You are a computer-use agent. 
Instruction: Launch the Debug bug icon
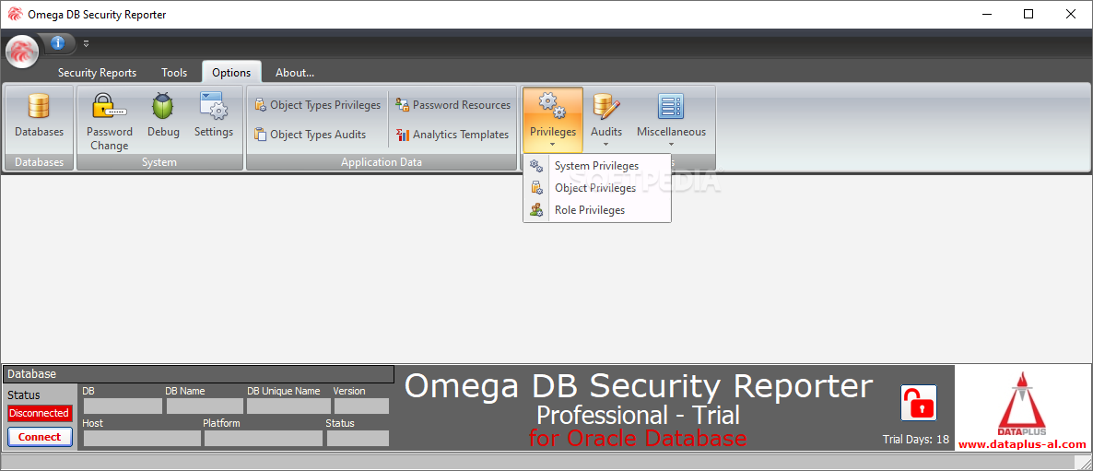[x=163, y=117]
